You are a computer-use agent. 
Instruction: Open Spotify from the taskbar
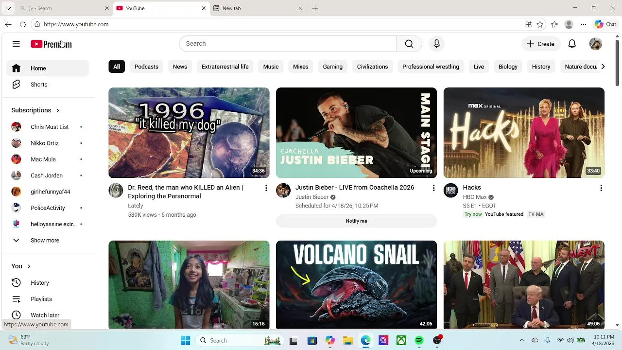[419, 341]
